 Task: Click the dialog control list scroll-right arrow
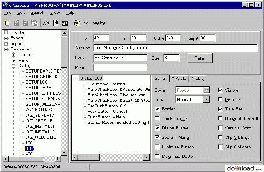pos(146,157)
